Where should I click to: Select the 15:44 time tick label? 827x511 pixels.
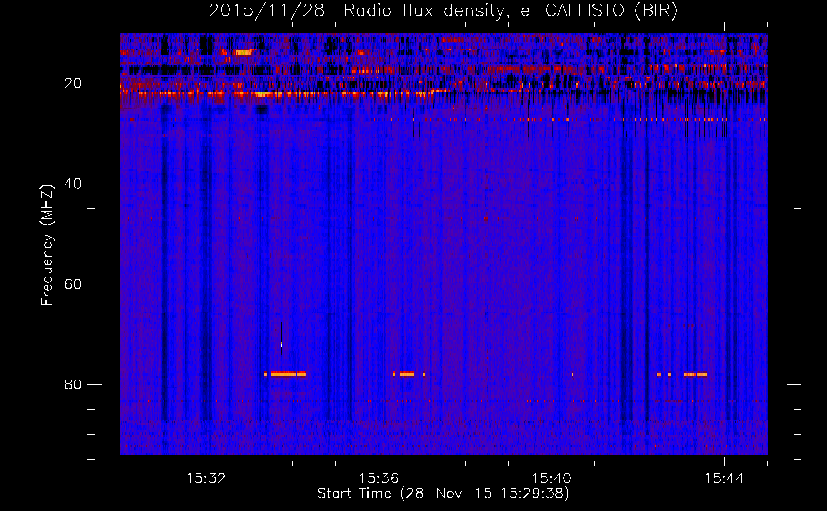(724, 479)
